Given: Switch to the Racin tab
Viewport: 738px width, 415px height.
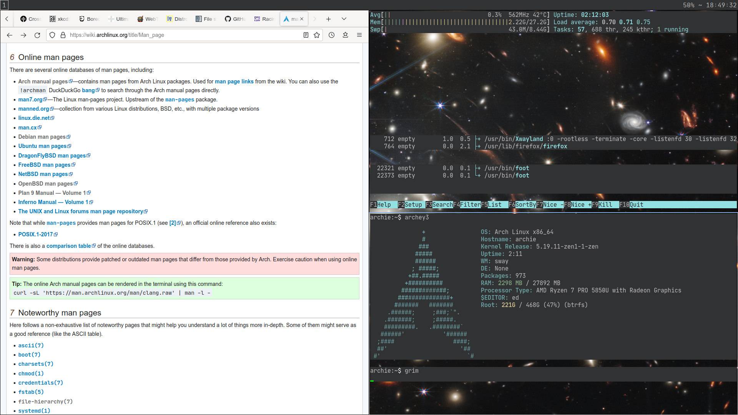Looking at the screenshot, I should (264, 19).
